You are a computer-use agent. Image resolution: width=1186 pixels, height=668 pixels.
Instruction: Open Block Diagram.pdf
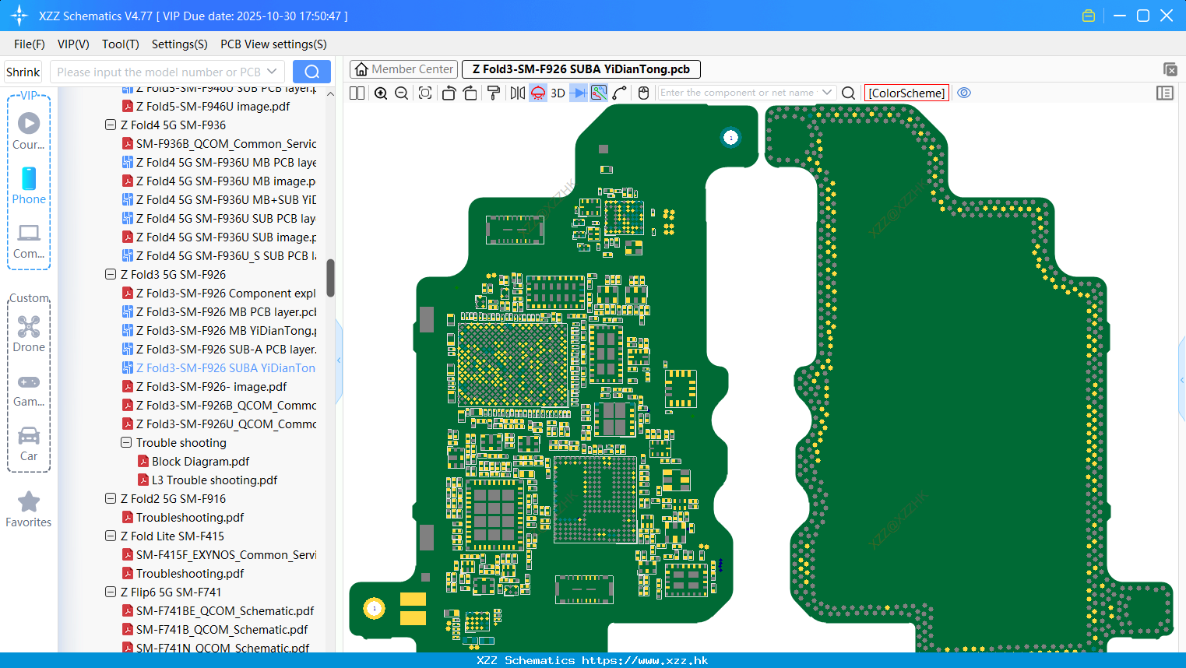coord(193,461)
